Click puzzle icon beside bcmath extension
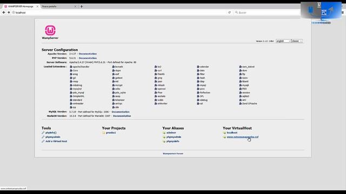Screen dimensions: 346x194 114,67
